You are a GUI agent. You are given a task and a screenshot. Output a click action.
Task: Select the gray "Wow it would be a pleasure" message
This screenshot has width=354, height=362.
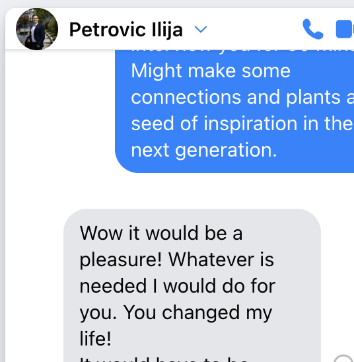click(192, 285)
